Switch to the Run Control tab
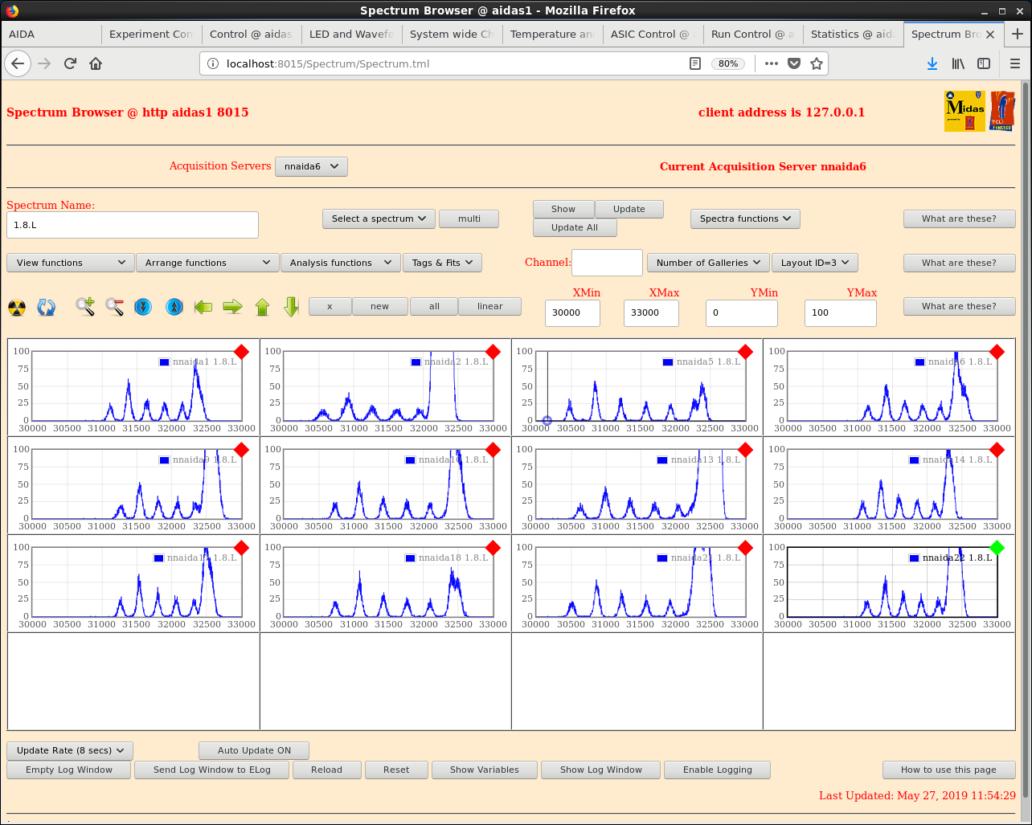Screen dimensions: 1032x825 [x=753, y=34]
